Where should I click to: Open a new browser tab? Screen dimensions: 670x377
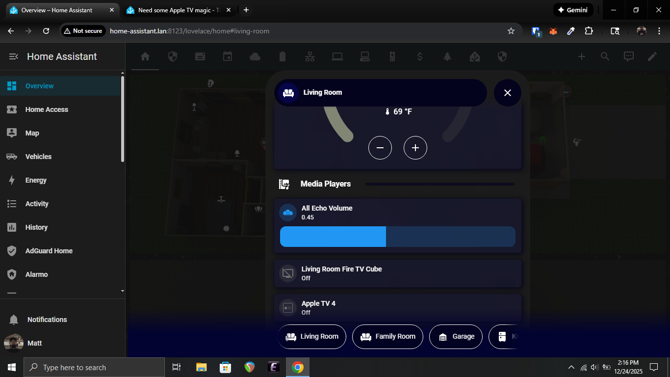coord(246,10)
